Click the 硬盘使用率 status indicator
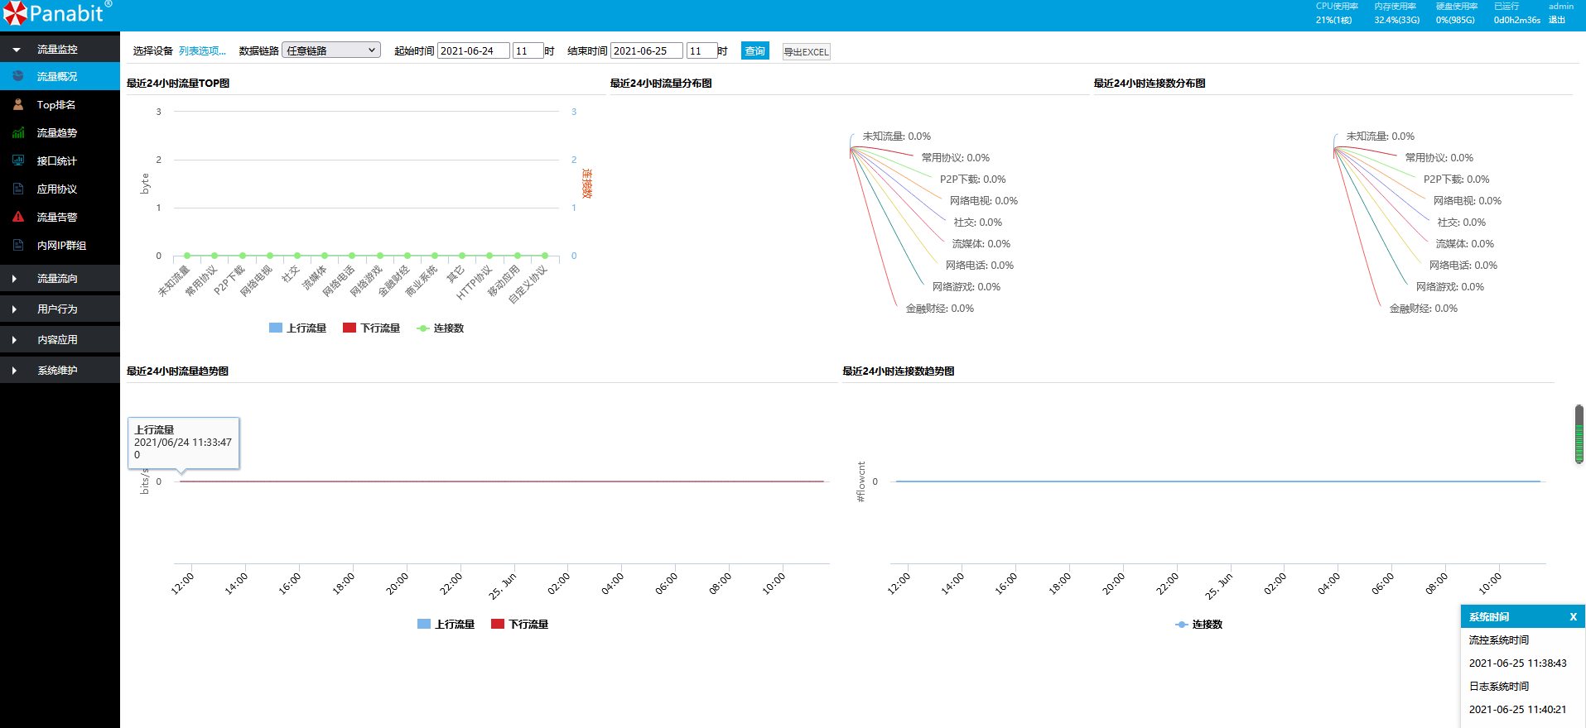This screenshot has width=1586, height=728. 1456,12
